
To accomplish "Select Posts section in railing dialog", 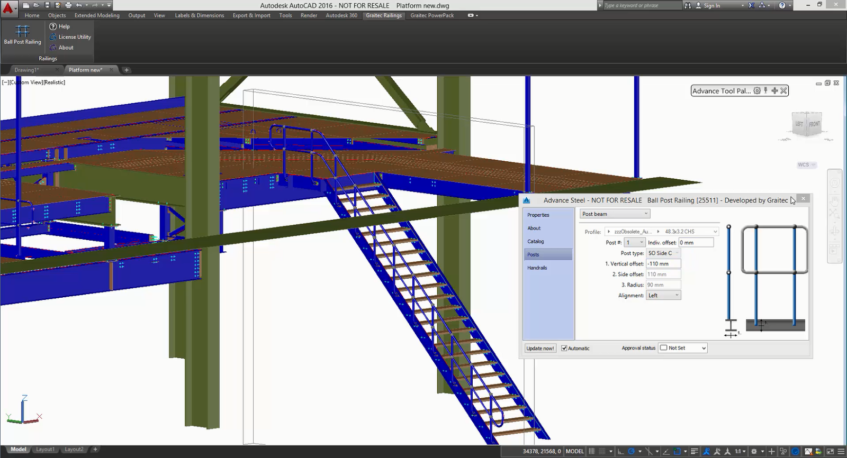I will pos(548,254).
